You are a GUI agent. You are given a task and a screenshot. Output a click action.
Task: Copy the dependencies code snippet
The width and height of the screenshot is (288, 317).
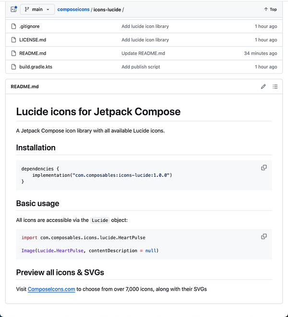click(x=264, y=168)
